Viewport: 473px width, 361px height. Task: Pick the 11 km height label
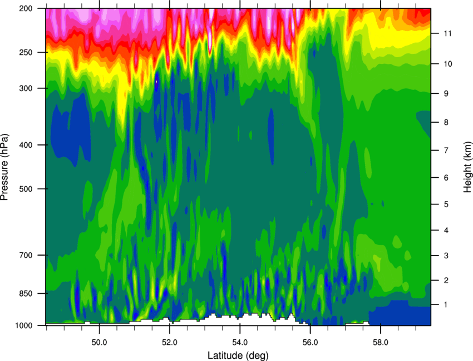coord(448,33)
